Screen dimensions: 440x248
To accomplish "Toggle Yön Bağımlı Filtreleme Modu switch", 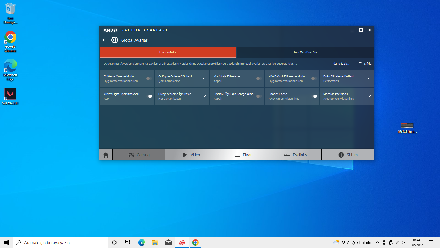I will click(x=314, y=79).
